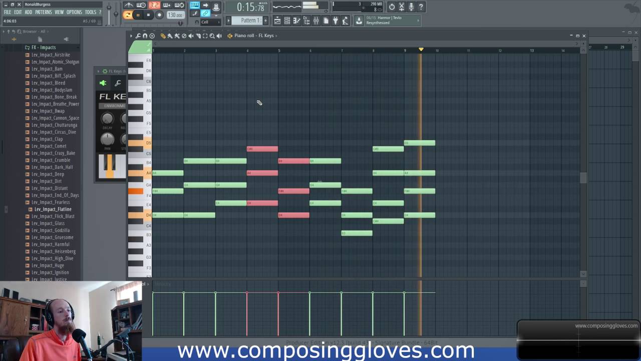The image size is (641, 361).
Task: Open piano roll menu arrow at left
Action: tap(131, 36)
